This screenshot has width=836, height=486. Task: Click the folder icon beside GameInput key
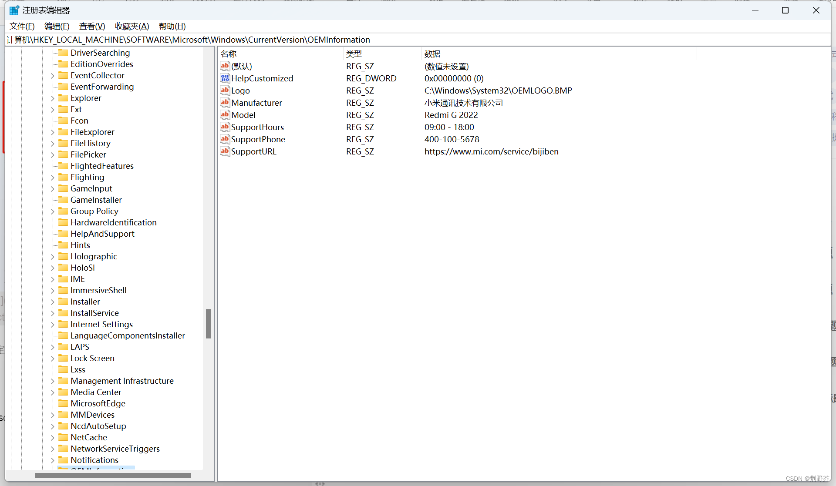tap(62, 188)
